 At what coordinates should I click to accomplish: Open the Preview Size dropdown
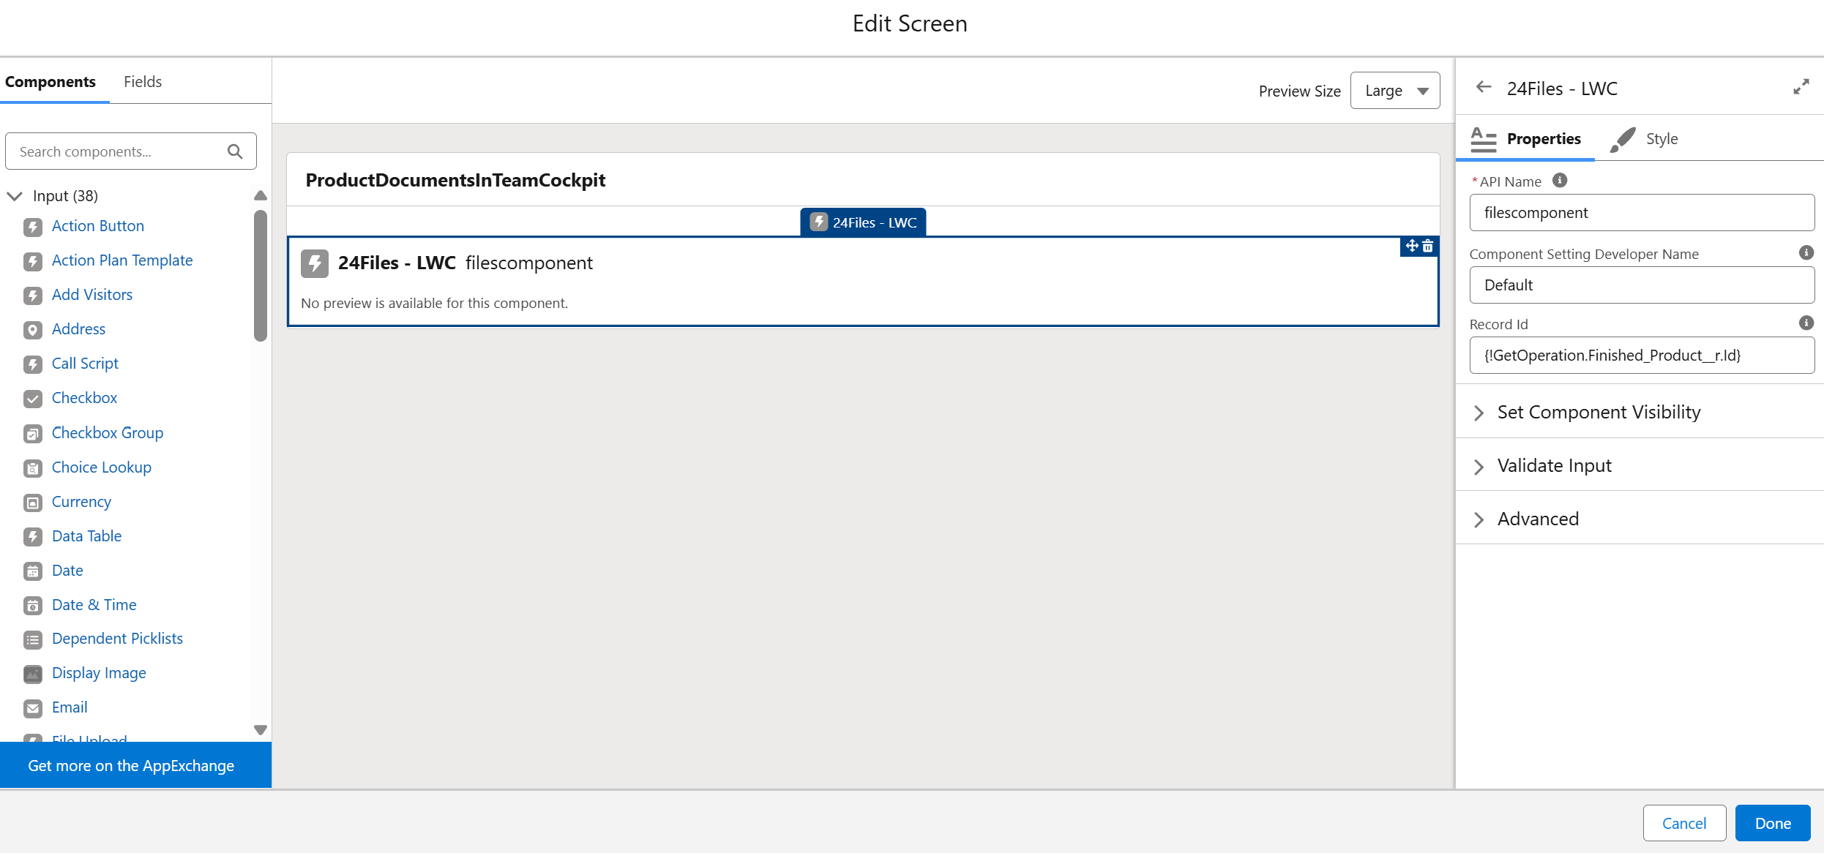pyautogui.click(x=1395, y=91)
